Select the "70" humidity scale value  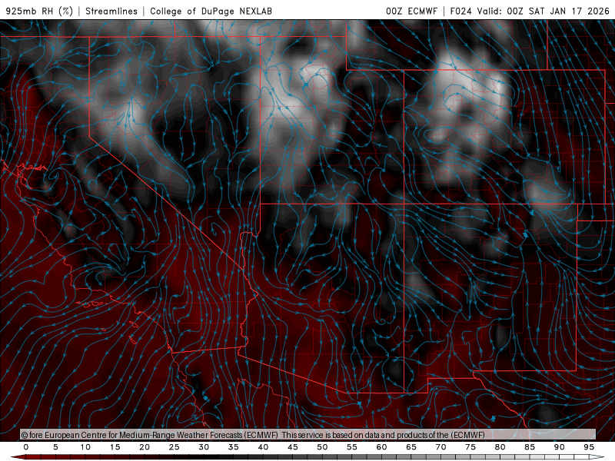440,447
